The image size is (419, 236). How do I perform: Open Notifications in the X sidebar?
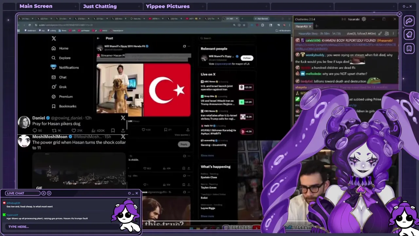pos(65,67)
